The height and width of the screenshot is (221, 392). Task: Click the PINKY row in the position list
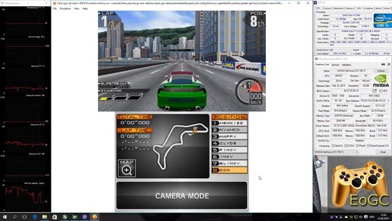pyautogui.click(x=230, y=150)
